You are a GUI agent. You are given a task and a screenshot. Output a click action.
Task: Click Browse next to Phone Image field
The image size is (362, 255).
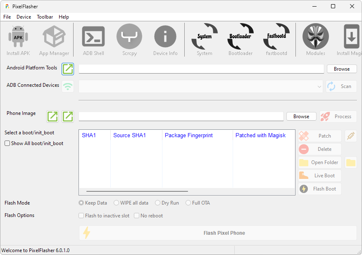pos(301,117)
